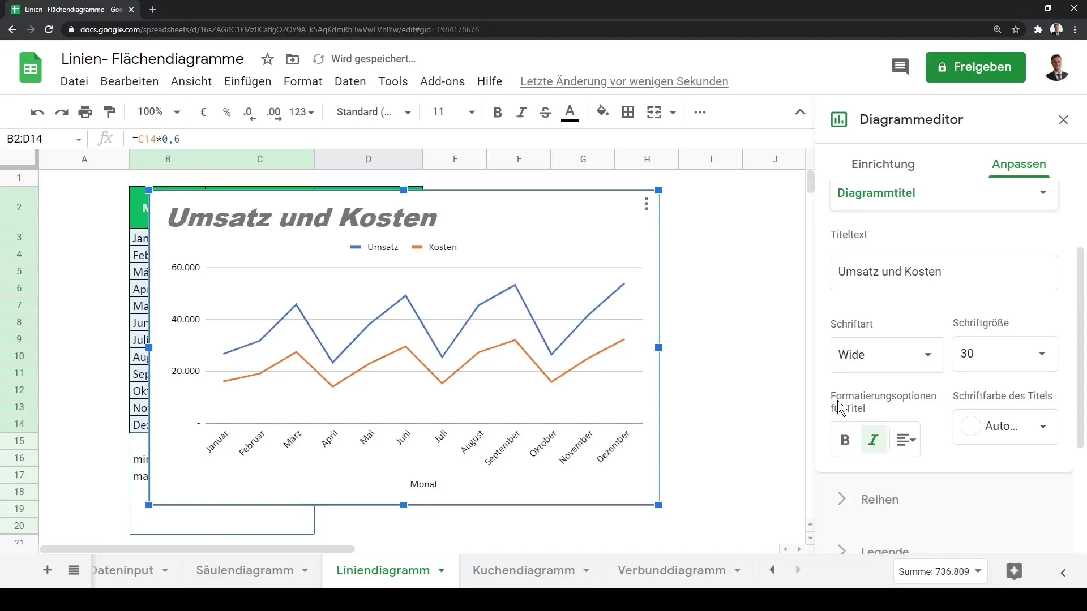Click the italic formatting icon
Screen dimensions: 1087x611
874,438
